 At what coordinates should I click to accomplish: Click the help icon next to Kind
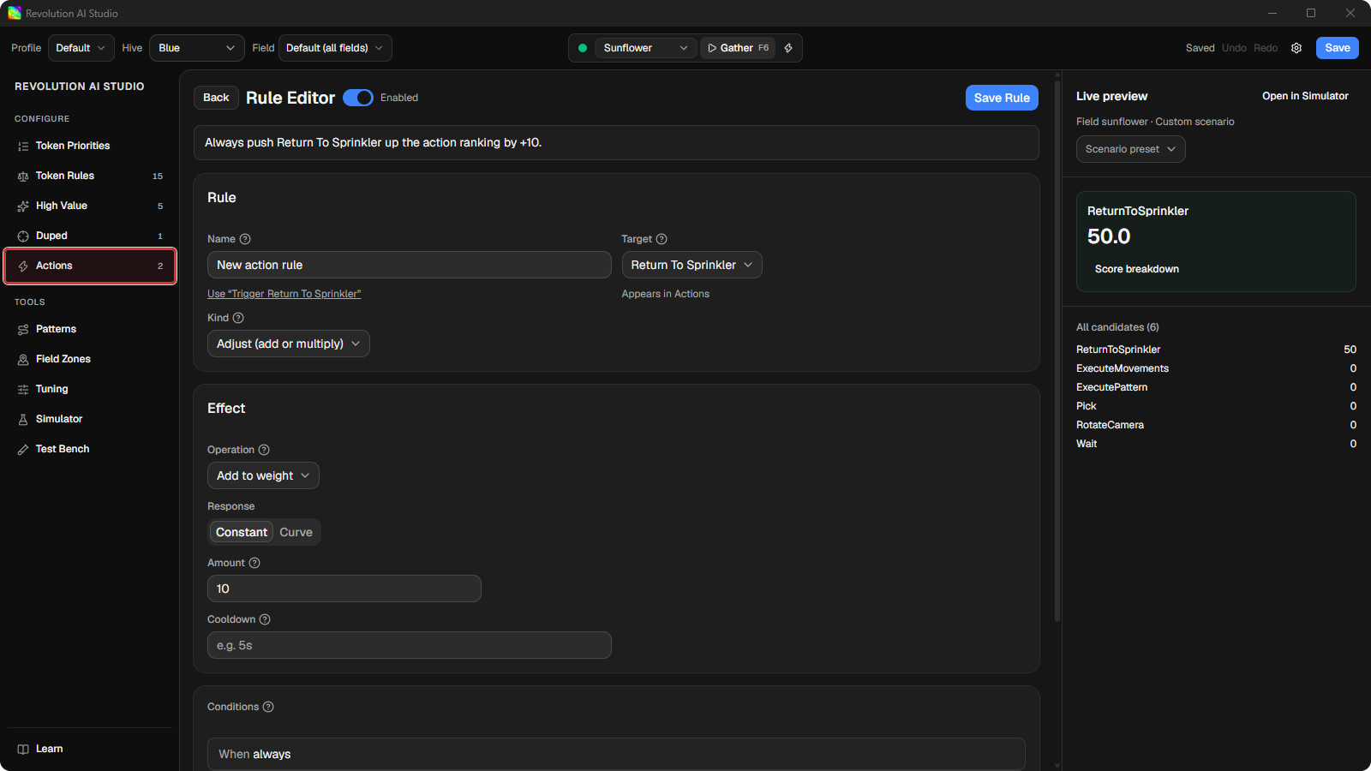tap(238, 318)
